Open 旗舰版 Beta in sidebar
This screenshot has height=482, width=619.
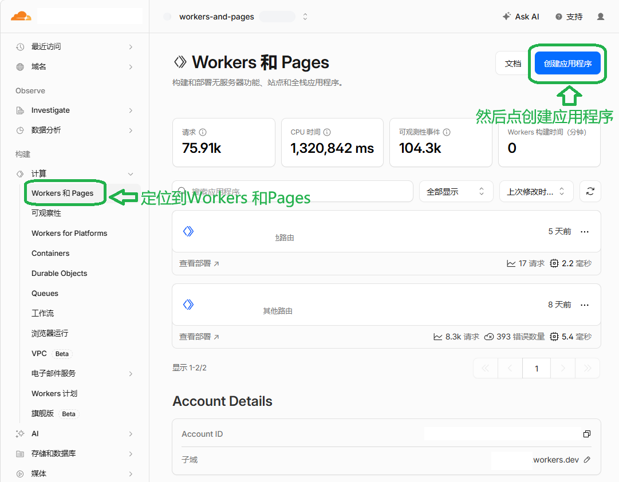click(x=55, y=414)
